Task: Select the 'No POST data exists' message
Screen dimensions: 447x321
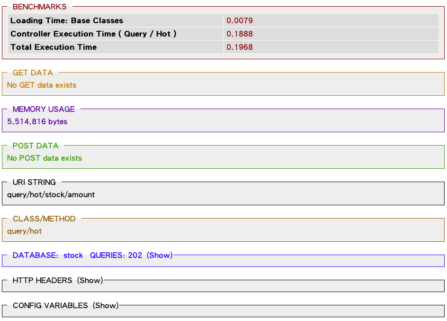Action: (x=45, y=158)
